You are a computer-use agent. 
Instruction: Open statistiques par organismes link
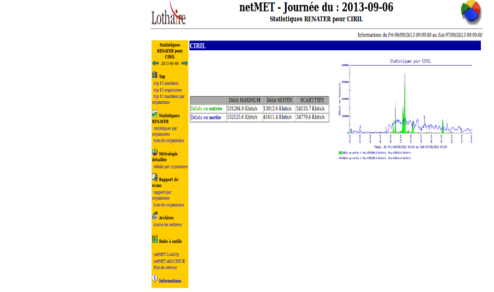(x=165, y=131)
